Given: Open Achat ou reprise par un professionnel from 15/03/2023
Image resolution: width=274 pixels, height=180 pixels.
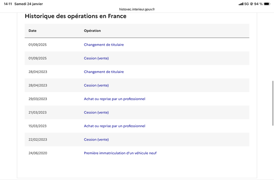Looking at the screenshot, I should point(114,126).
